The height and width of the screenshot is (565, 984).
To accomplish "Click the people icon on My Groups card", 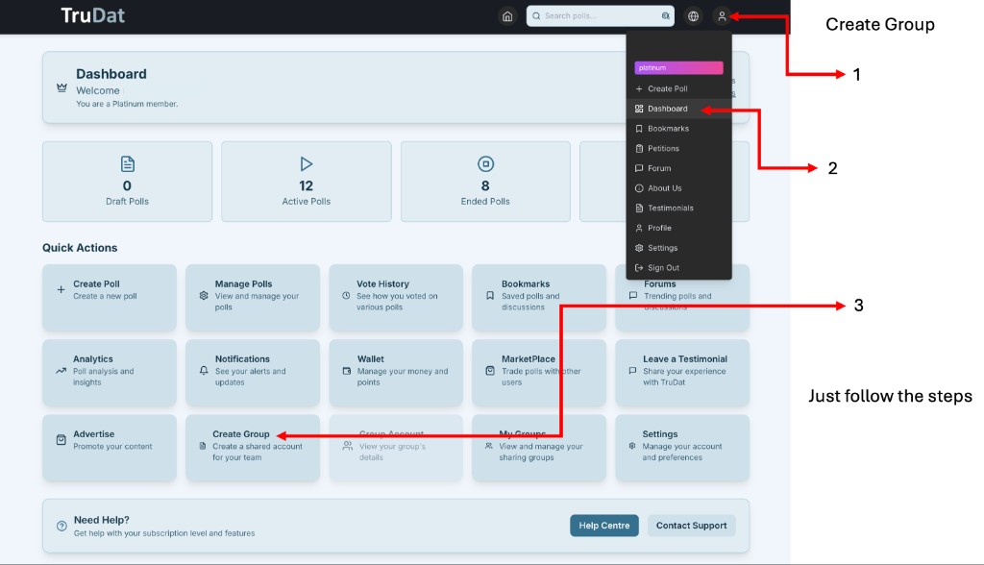I will tap(489, 446).
